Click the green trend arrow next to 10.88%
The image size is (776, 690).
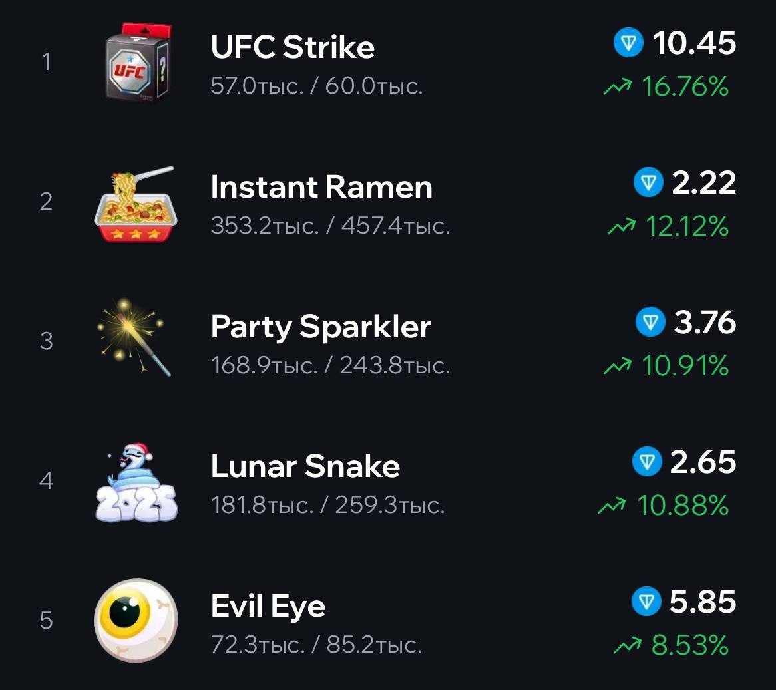(x=612, y=507)
